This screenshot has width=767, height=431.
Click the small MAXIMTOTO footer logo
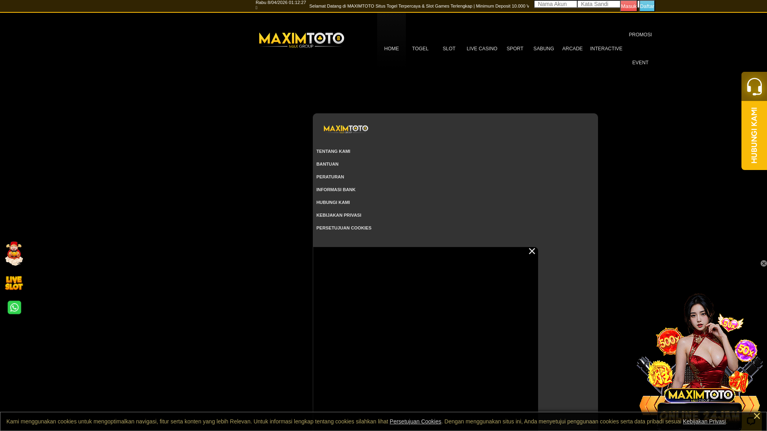pyautogui.click(x=346, y=129)
